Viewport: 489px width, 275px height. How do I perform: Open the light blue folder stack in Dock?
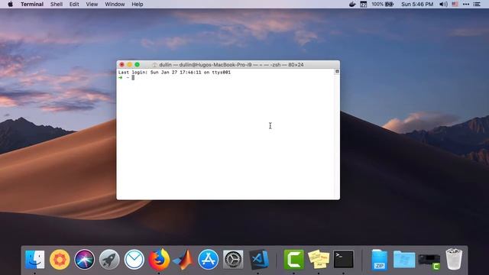click(x=404, y=260)
